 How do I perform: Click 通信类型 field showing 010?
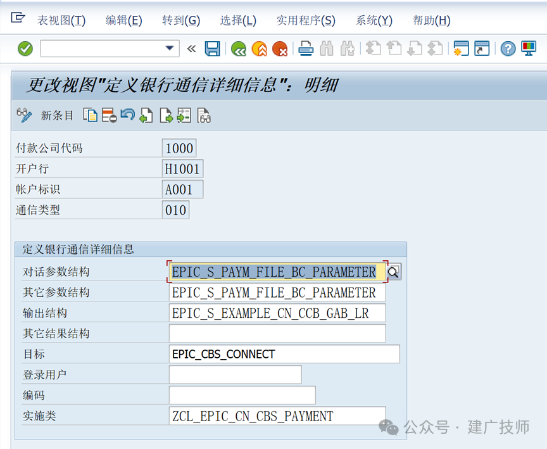click(x=176, y=210)
